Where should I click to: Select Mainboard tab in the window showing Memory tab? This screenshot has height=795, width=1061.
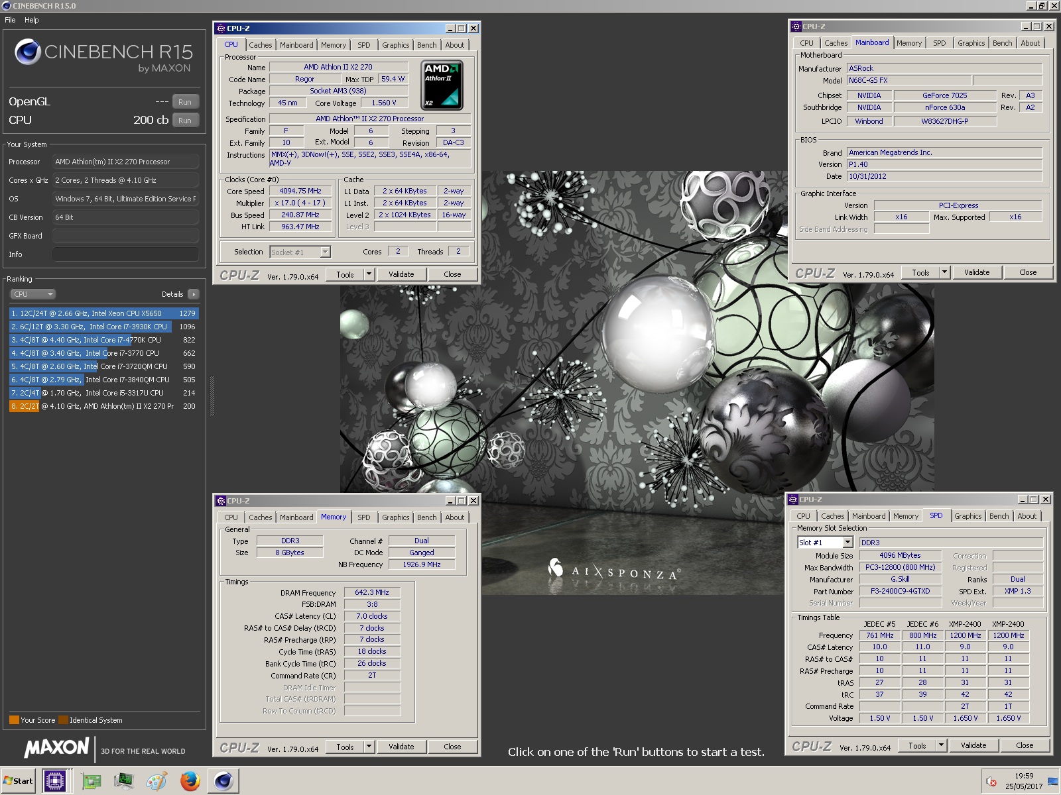296,517
